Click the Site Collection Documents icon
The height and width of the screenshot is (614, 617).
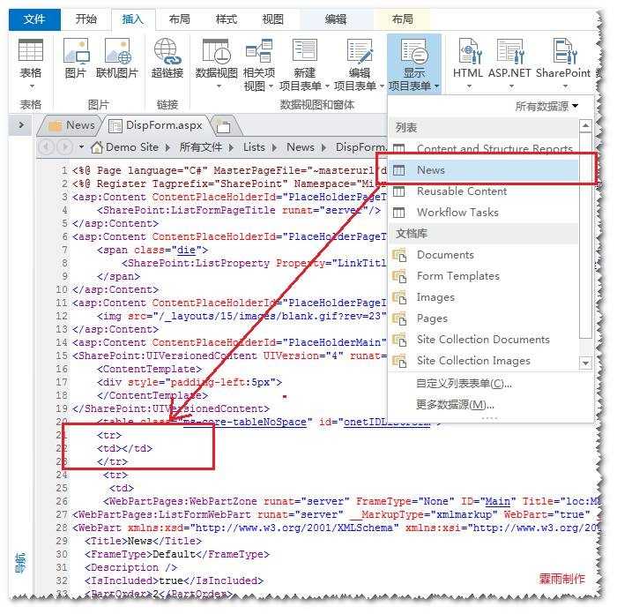click(x=399, y=340)
